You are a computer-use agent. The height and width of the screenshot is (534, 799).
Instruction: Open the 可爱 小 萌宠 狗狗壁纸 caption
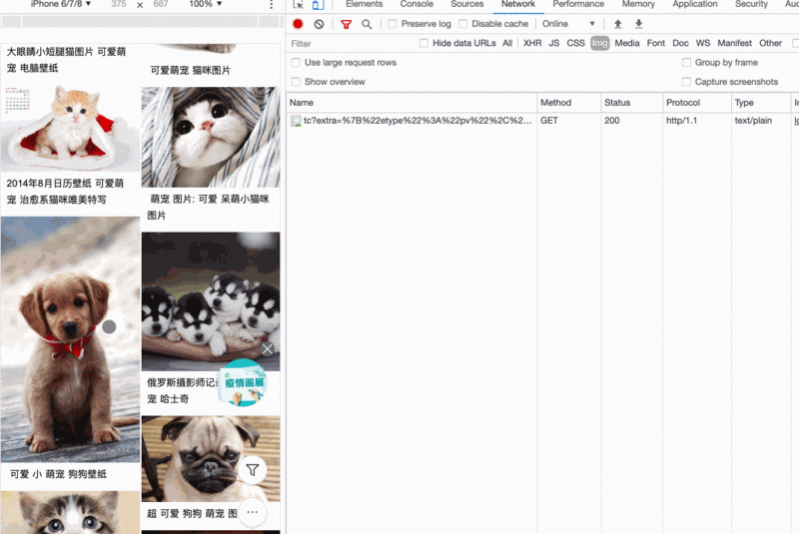click(59, 474)
